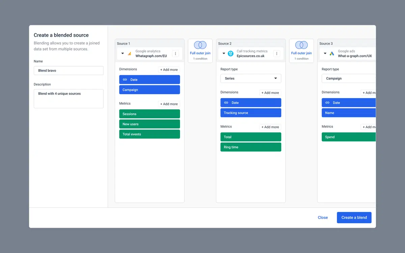Expand the Whatagraph.com/EU source selector
405x253 pixels.
pyautogui.click(x=123, y=53)
